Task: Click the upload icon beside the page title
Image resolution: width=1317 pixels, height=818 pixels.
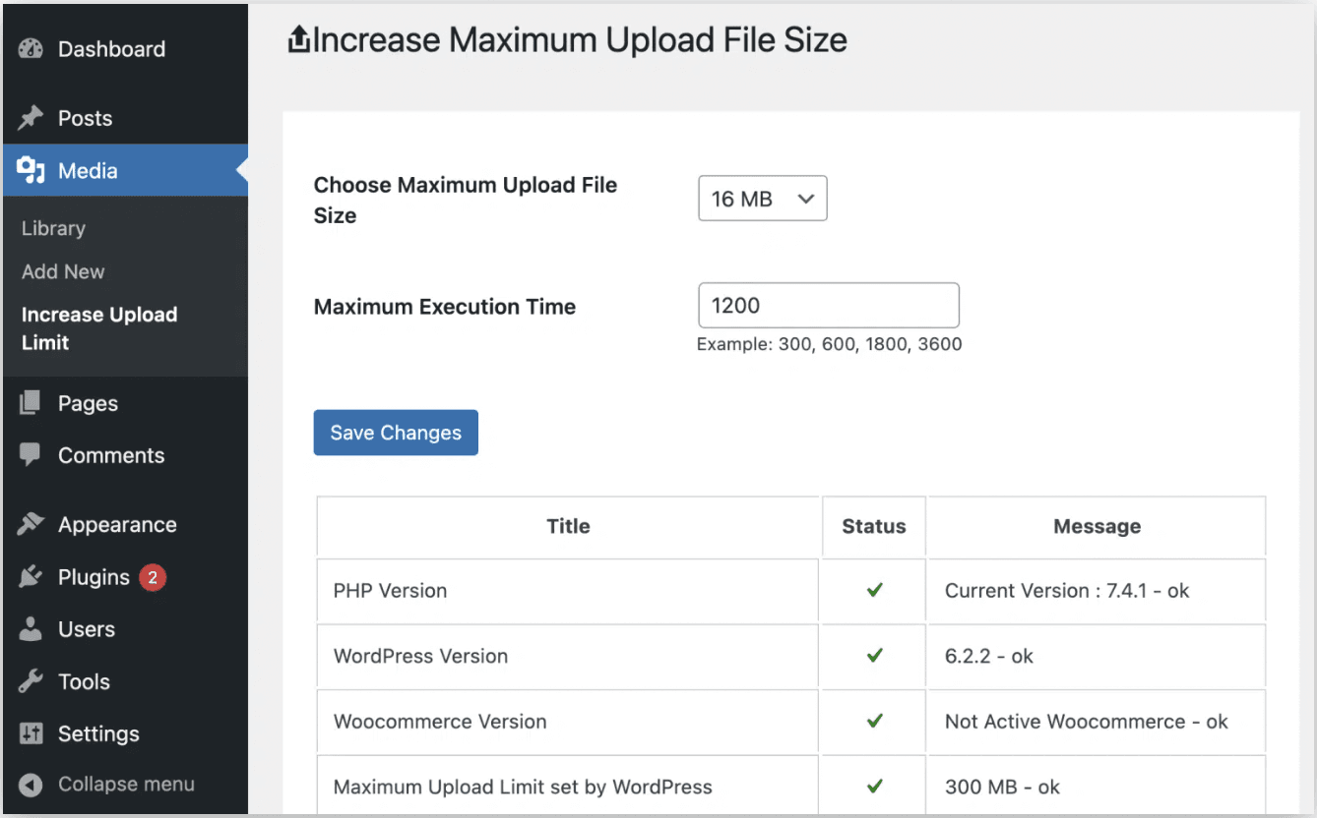Action: (x=298, y=37)
